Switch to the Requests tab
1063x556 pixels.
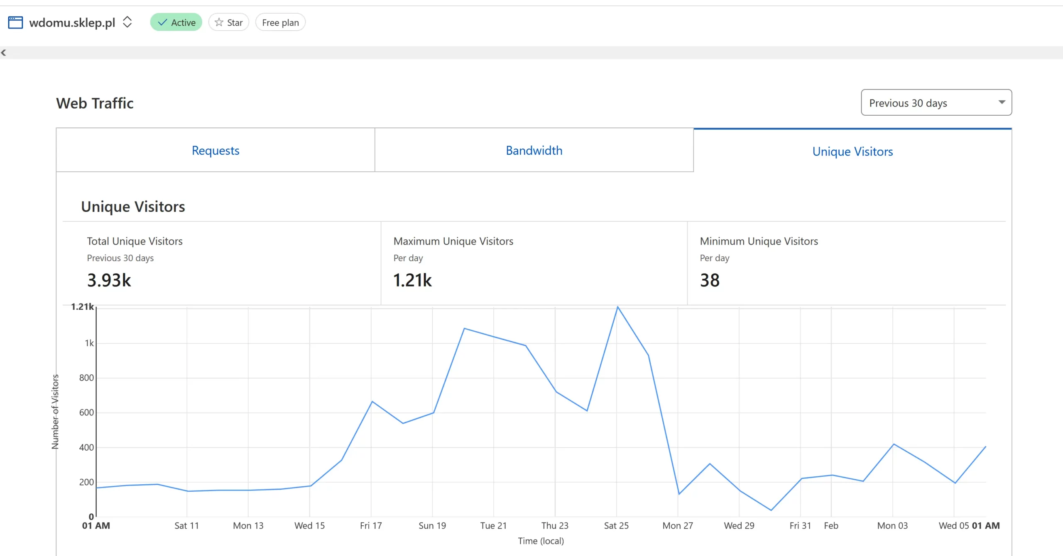pyautogui.click(x=216, y=151)
